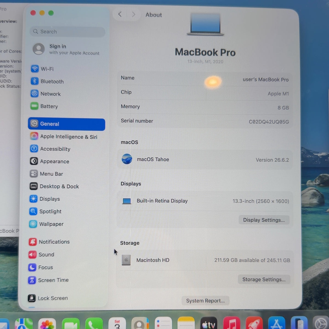Select Network in the settings sidebar
Viewport: 329px width, 329px height.
tap(46, 94)
